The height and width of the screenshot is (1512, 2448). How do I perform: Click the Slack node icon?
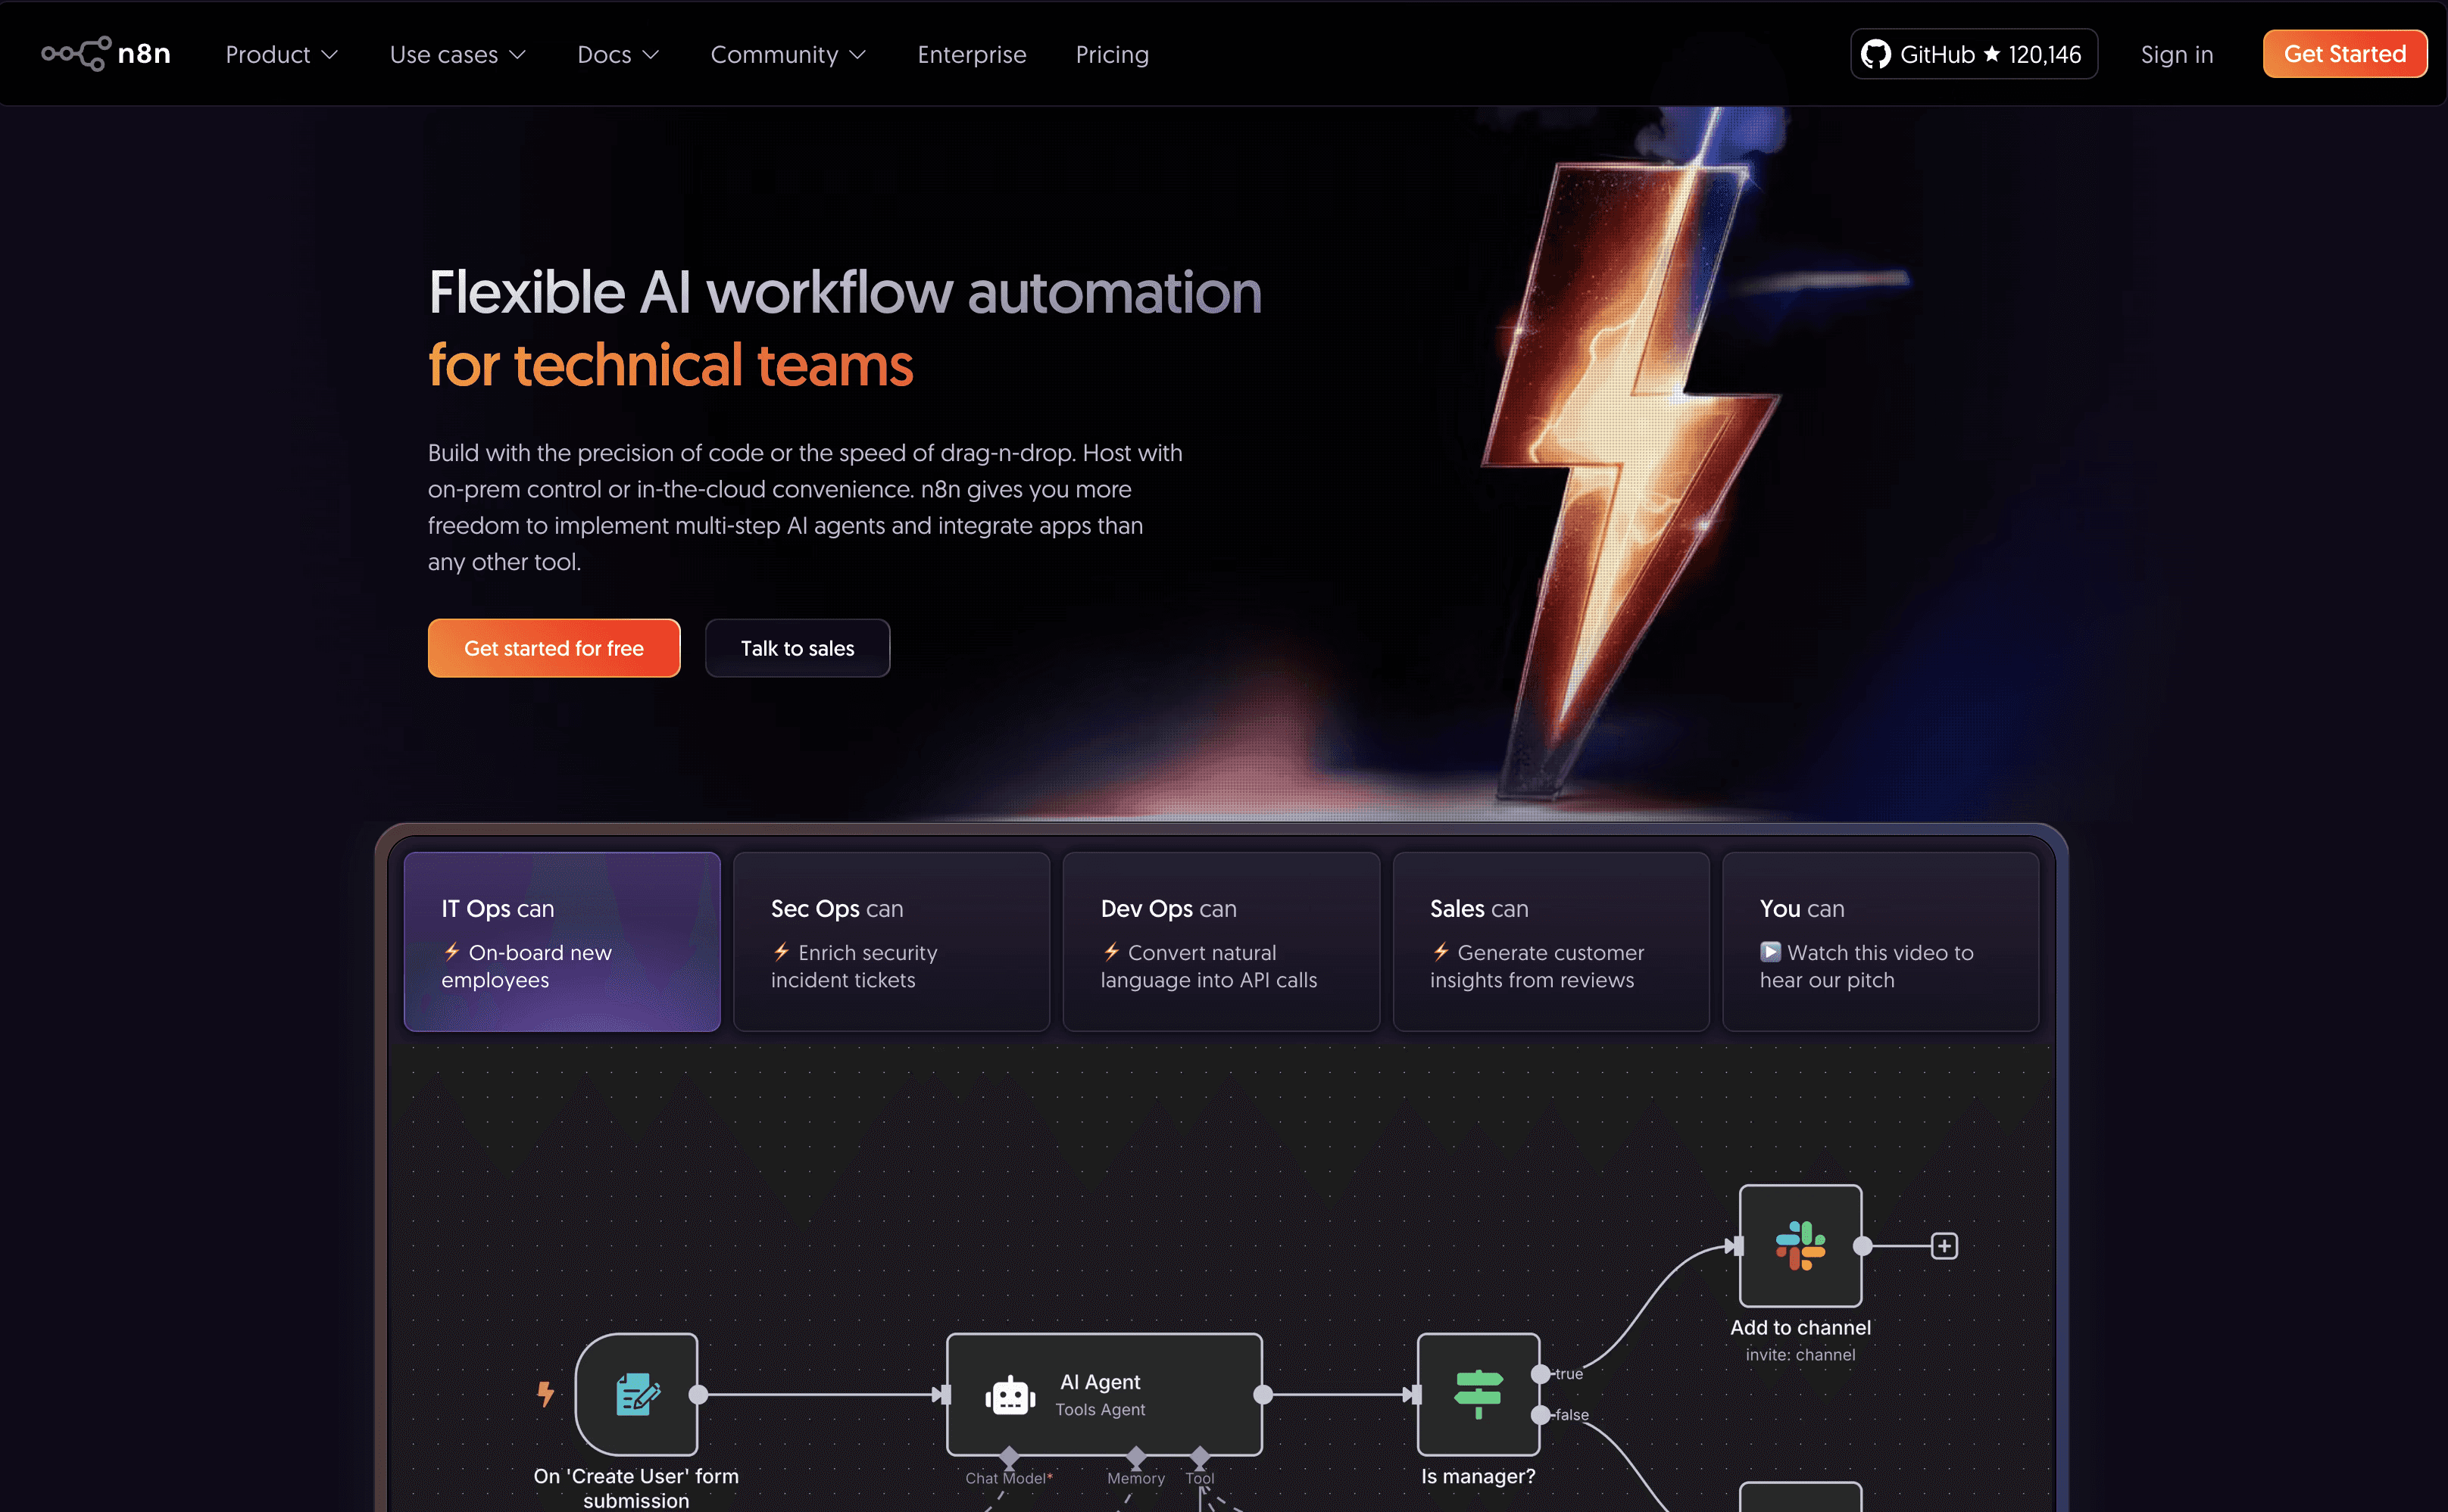click(1800, 1245)
